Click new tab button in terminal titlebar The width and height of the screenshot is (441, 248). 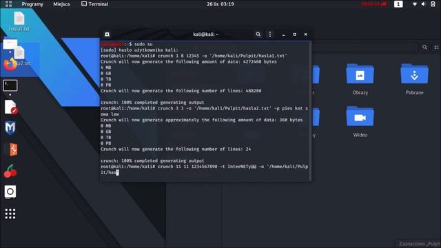click(107, 34)
